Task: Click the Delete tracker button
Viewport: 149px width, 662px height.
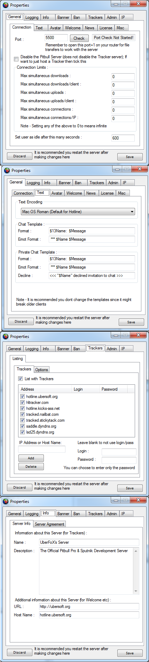Action: point(31,466)
